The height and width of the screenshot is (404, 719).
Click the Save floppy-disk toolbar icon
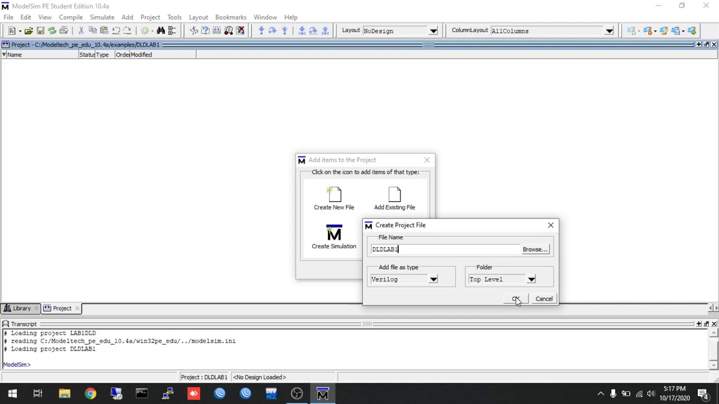40,31
